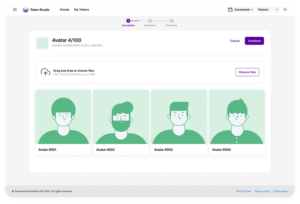
Task: Click the wallet icon beside Connected
Action: coord(230,10)
